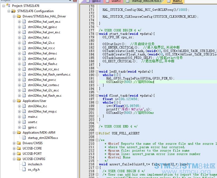
Task: Click file icon of stm32l4xx_hal_i2c.c
Action: tap(24, 43)
